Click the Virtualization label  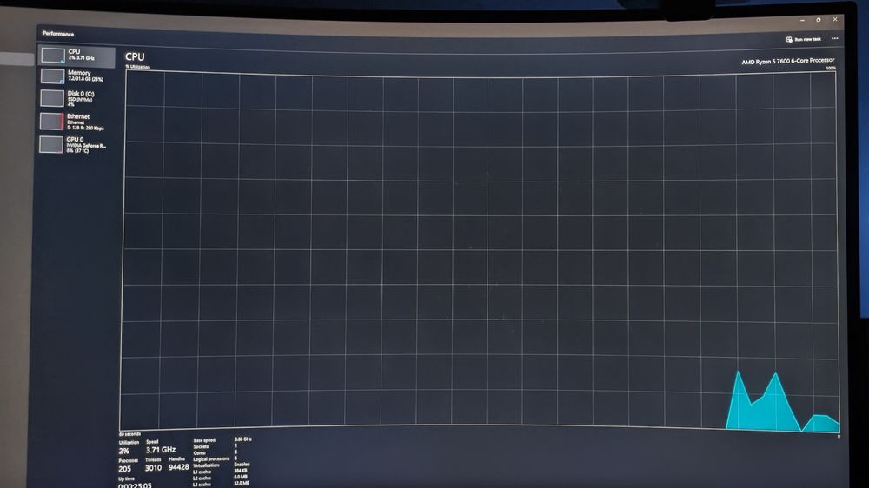(206, 465)
